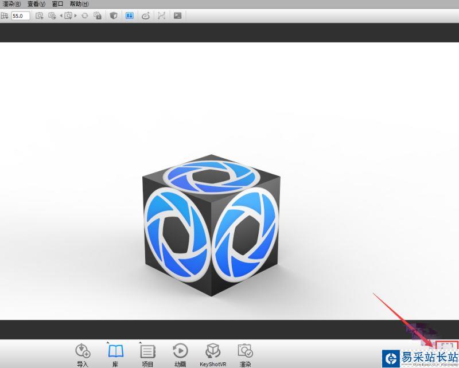This screenshot has height=368, width=459.
Task: Click the reset camera circular arrows icon
Action: [84, 16]
